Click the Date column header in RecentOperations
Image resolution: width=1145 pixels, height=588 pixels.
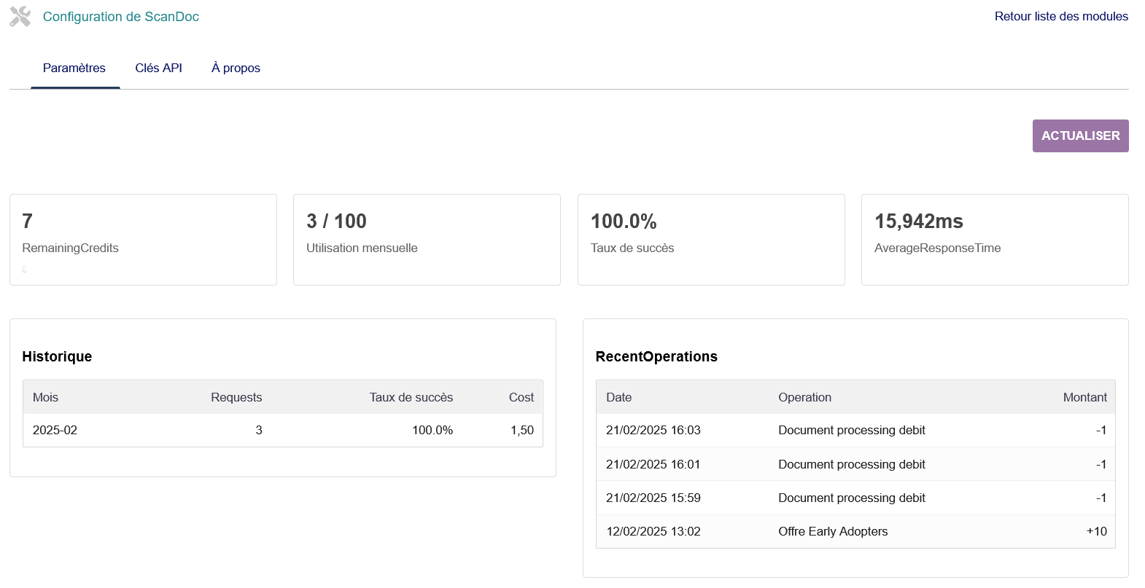(x=618, y=397)
